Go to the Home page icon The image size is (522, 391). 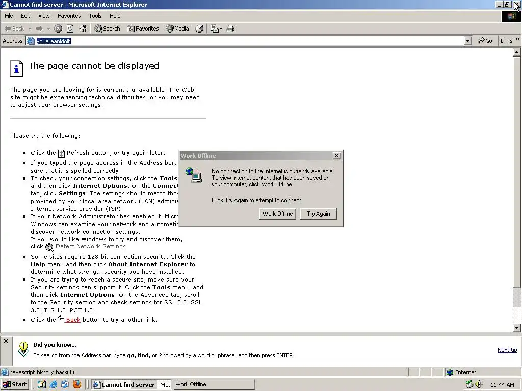click(x=83, y=29)
